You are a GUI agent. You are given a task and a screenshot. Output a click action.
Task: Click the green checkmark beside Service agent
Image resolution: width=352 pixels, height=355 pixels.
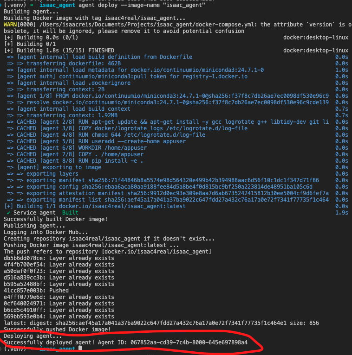[x=9, y=213]
